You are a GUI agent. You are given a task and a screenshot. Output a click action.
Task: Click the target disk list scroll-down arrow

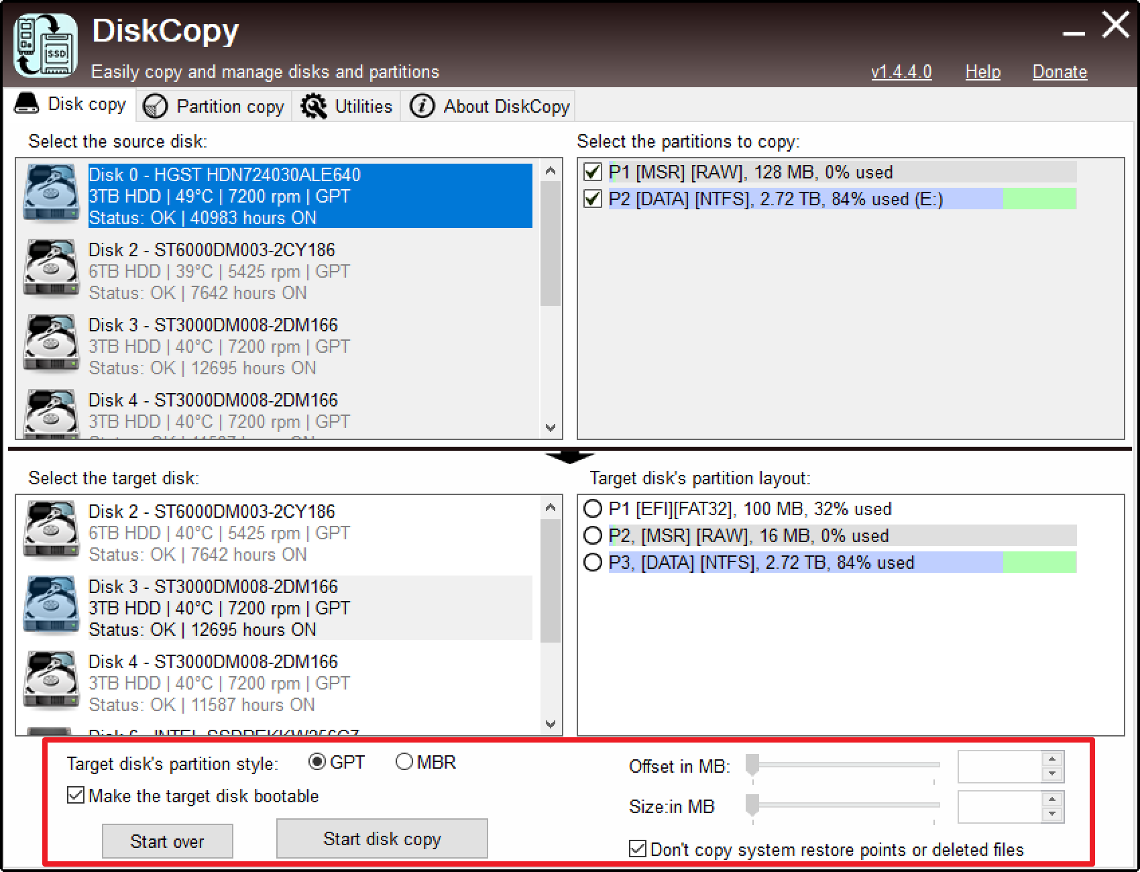pyautogui.click(x=551, y=724)
